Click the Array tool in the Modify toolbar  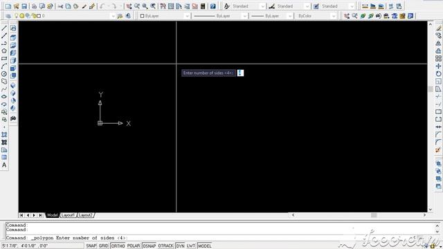438,58
